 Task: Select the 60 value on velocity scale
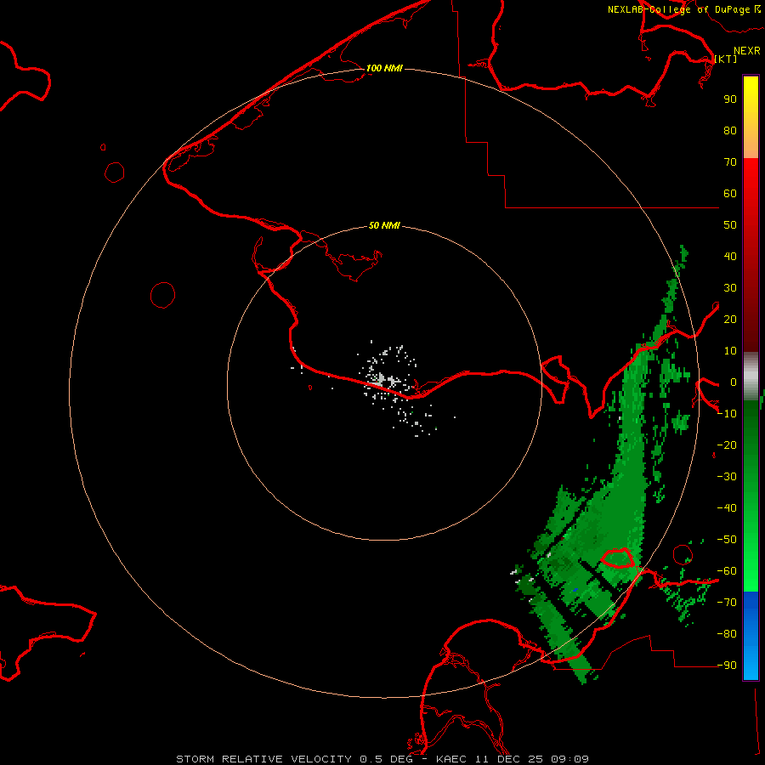tap(730, 193)
